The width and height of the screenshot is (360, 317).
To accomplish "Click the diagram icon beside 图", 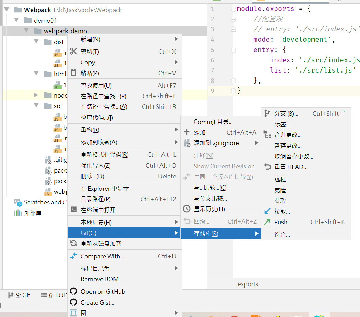I will click(x=73, y=313).
